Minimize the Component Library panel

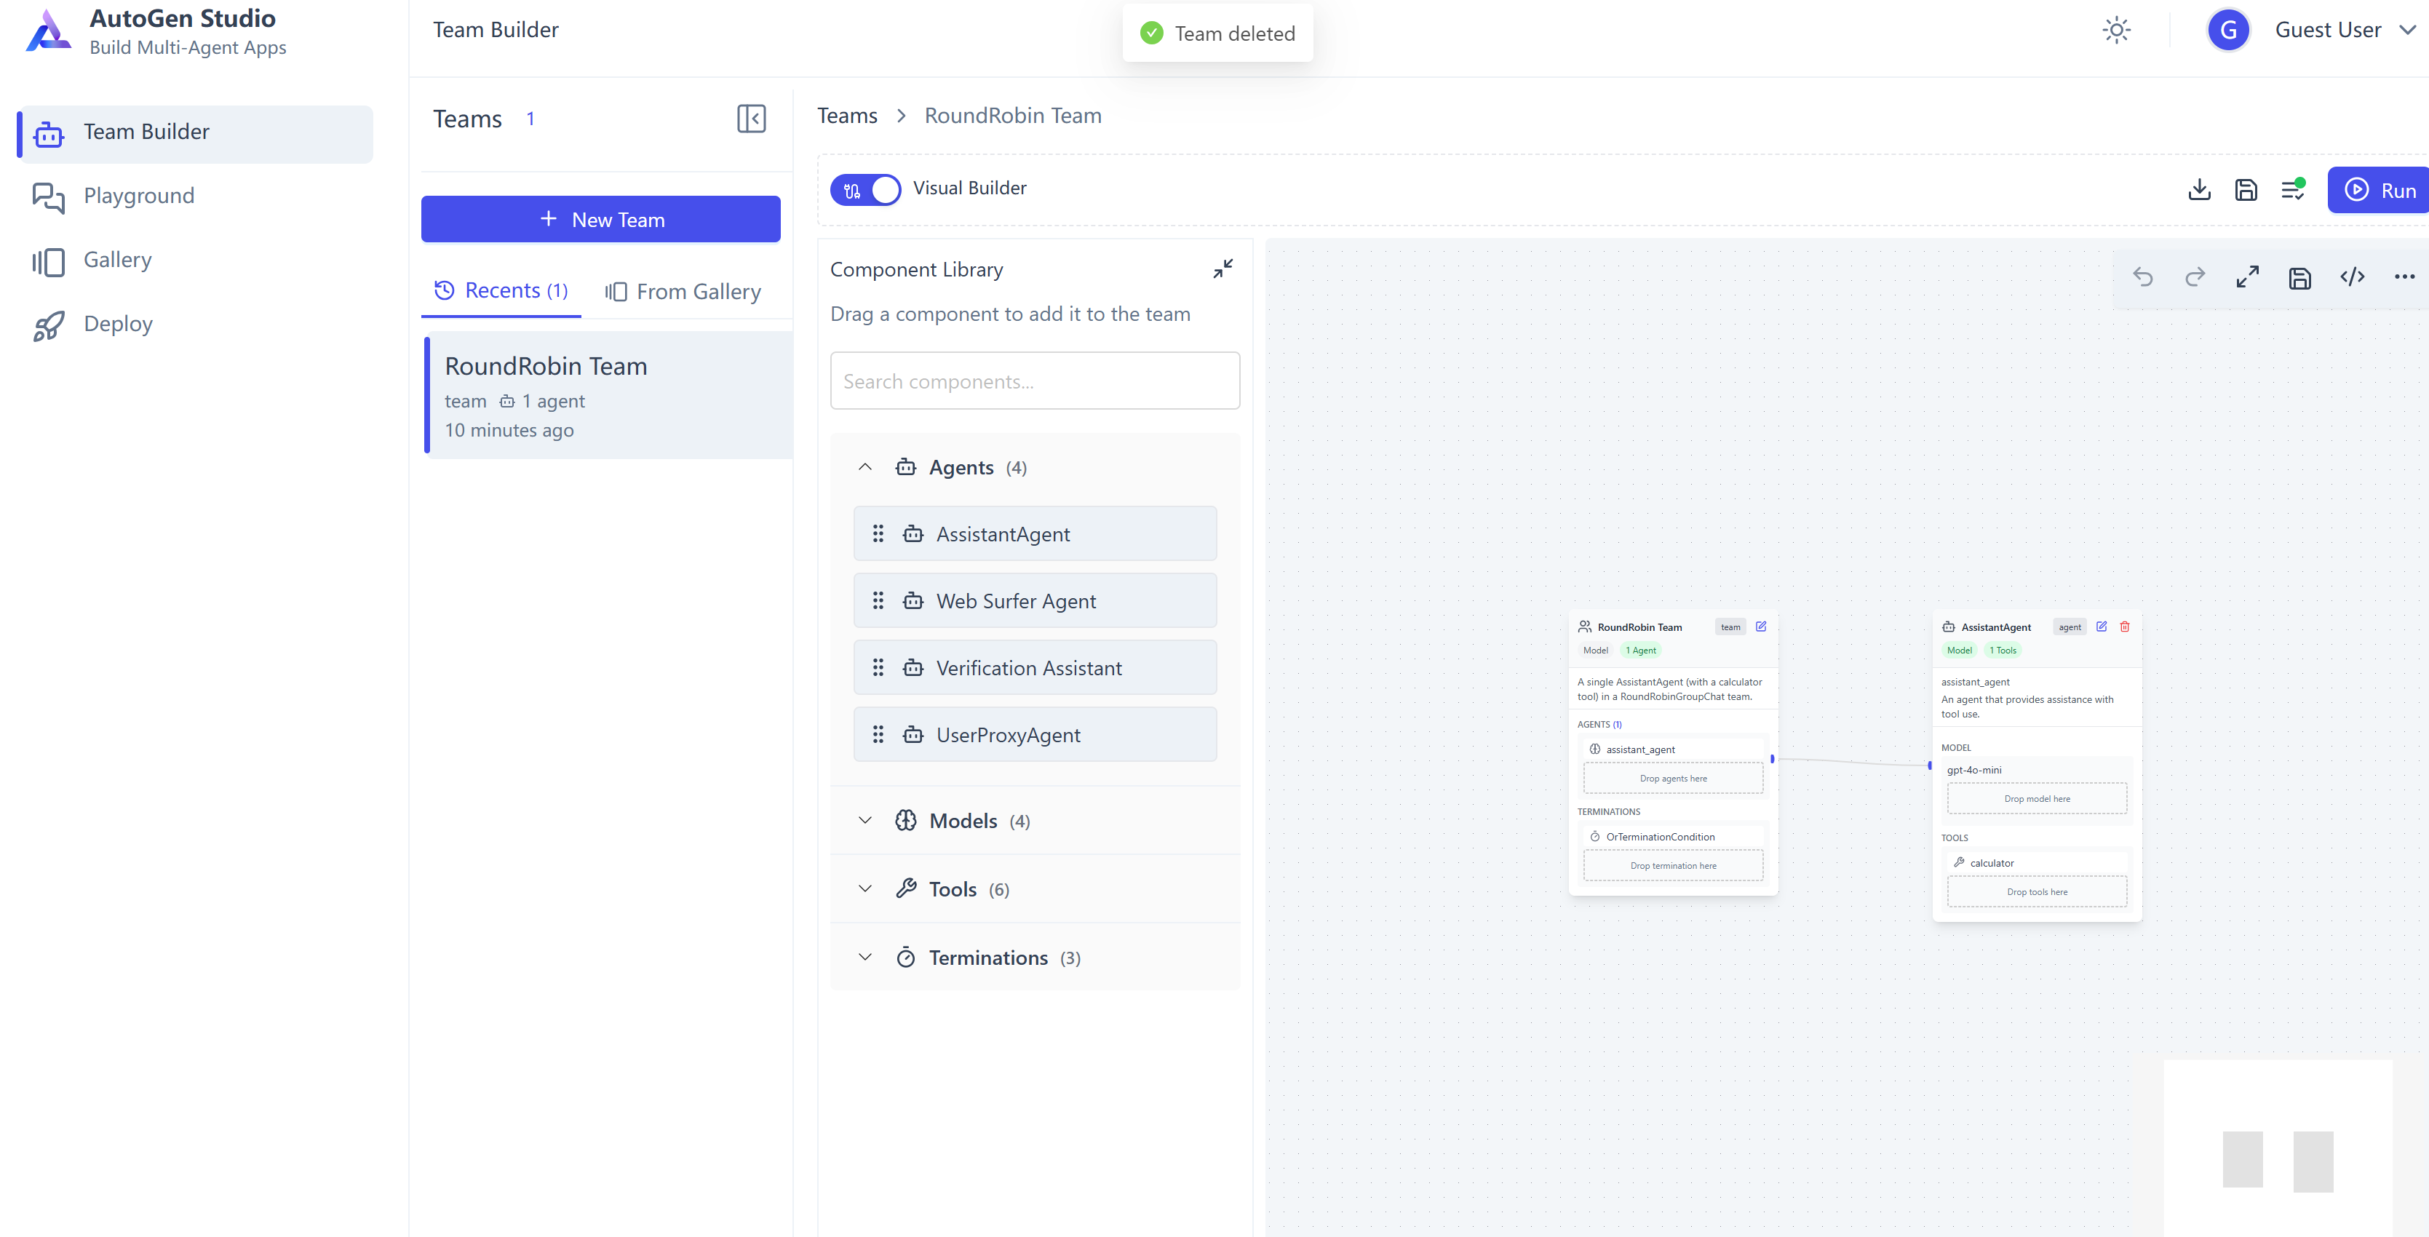coord(1223,269)
